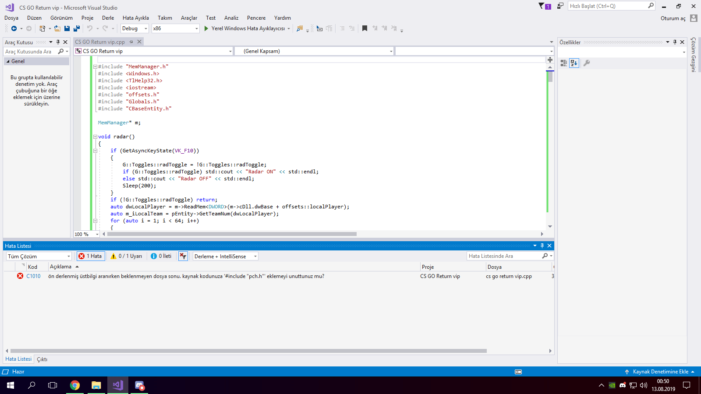The width and height of the screenshot is (701, 394).
Task: Open the Düzen menu
Action: point(34,18)
